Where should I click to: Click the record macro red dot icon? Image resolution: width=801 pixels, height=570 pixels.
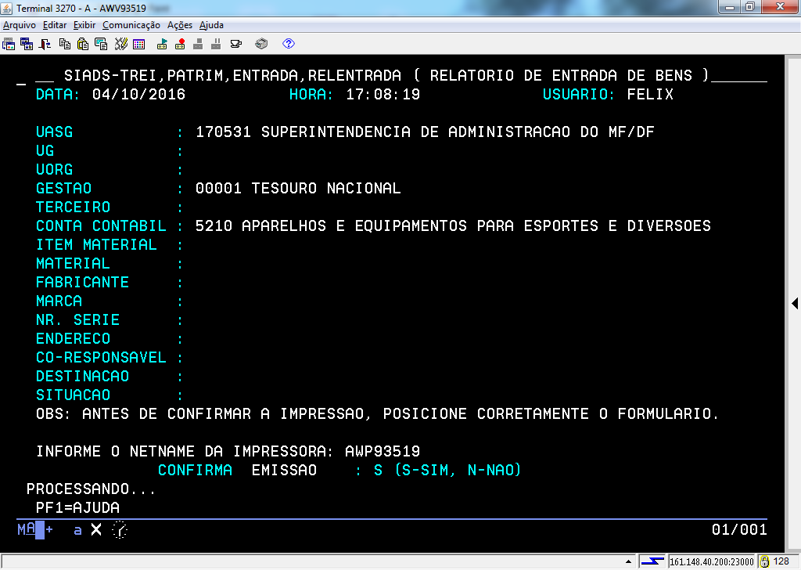click(180, 44)
